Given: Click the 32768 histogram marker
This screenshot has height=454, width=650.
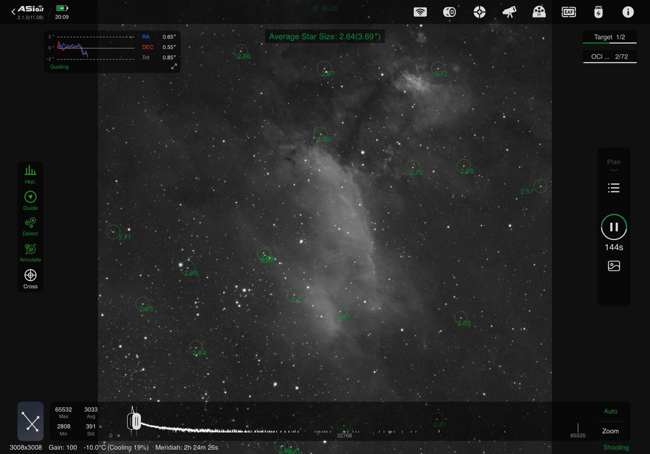Looking at the screenshot, I should [344, 436].
